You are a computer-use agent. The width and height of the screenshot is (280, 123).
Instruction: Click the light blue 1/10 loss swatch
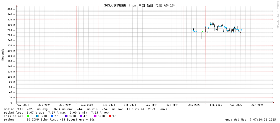pos(37,116)
